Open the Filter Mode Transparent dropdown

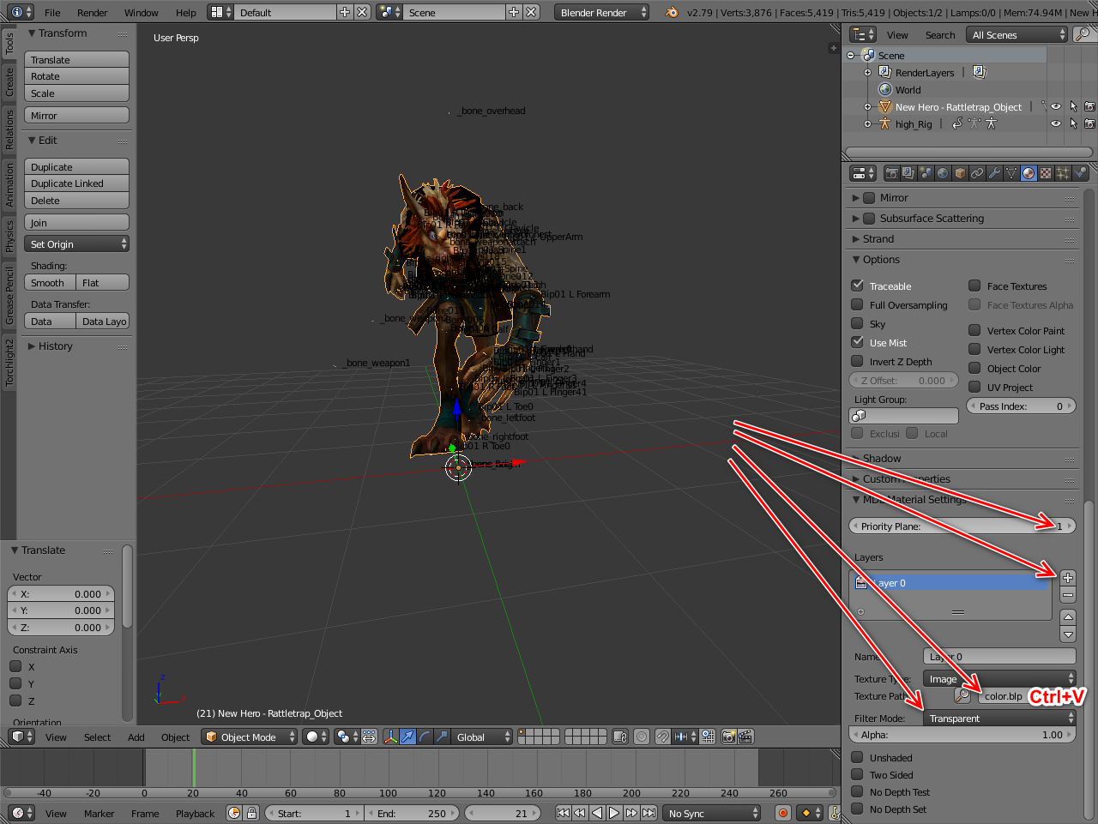click(999, 719)
